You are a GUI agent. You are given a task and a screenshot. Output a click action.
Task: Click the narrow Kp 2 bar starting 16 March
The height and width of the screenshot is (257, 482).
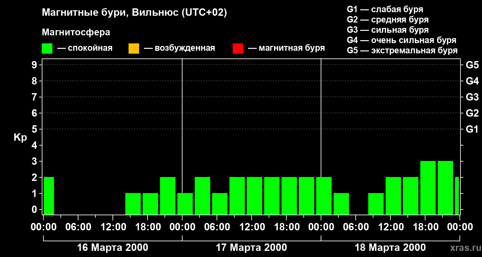tap(49, 196)
